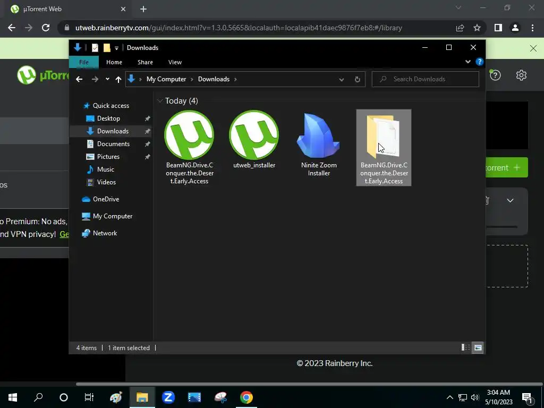Open Windows Start menu
This screenshot has height=408, width=544.
point(13,397)
